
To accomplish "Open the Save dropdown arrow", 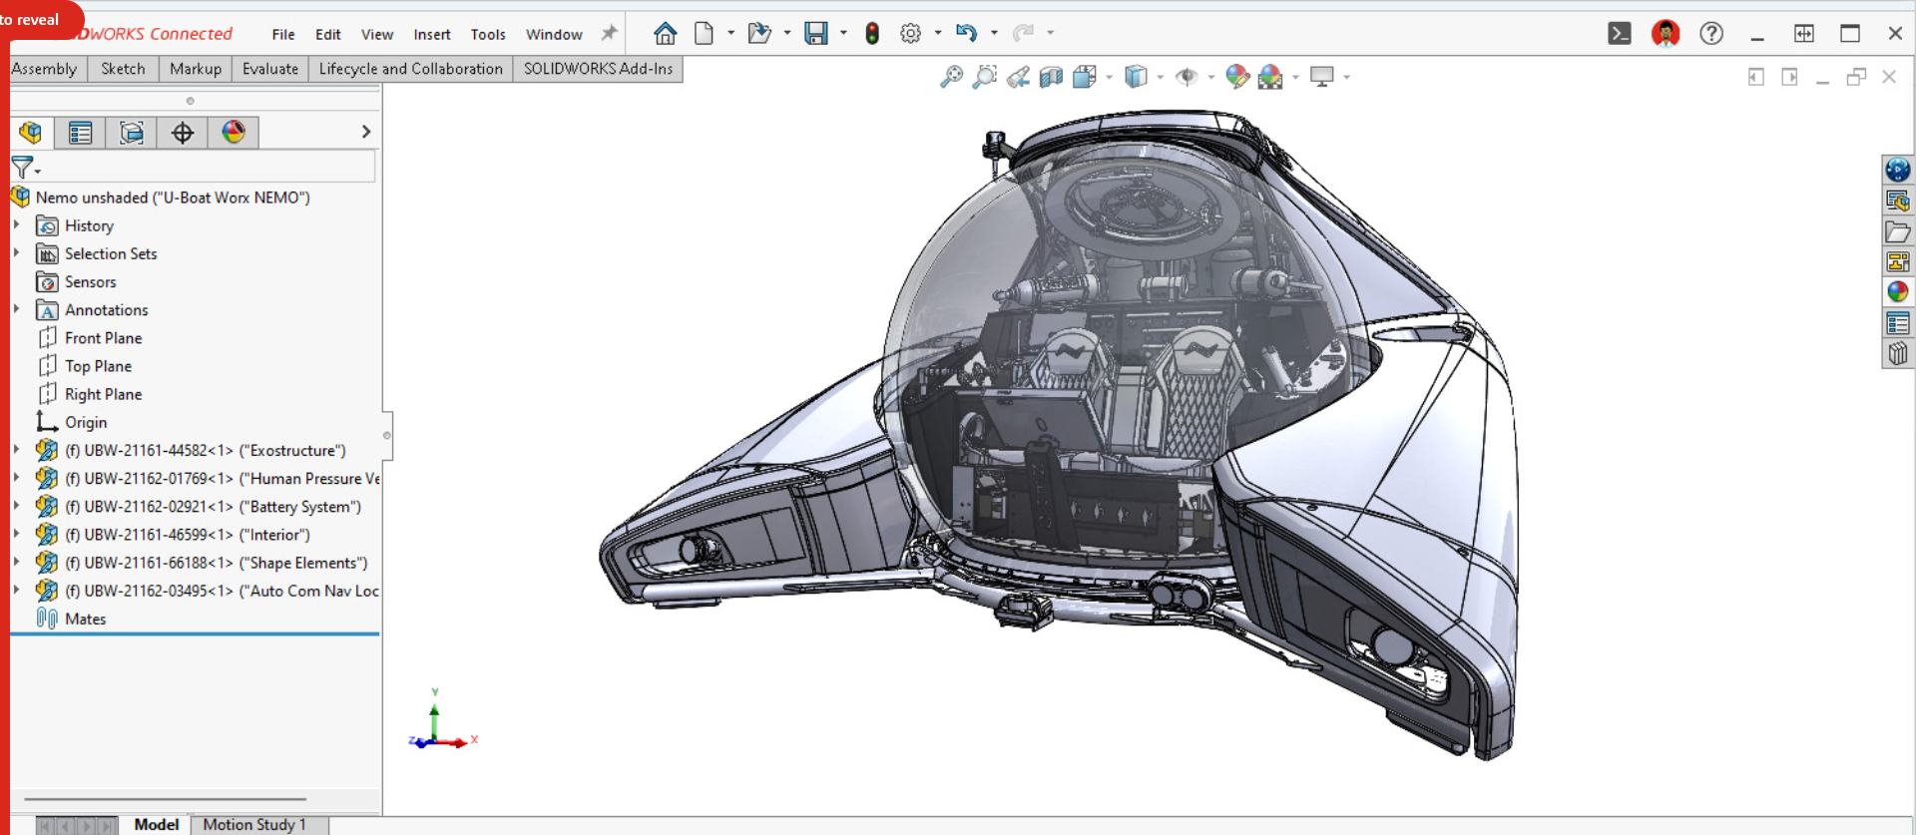I will pyautogui.click(x=843, y=33).
